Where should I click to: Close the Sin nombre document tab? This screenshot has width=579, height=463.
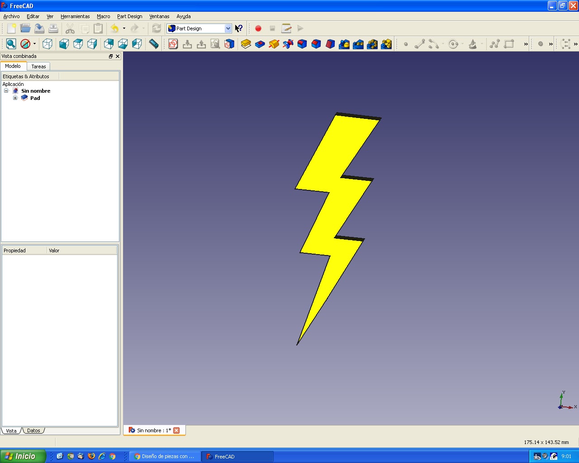(x=176, y=430)
